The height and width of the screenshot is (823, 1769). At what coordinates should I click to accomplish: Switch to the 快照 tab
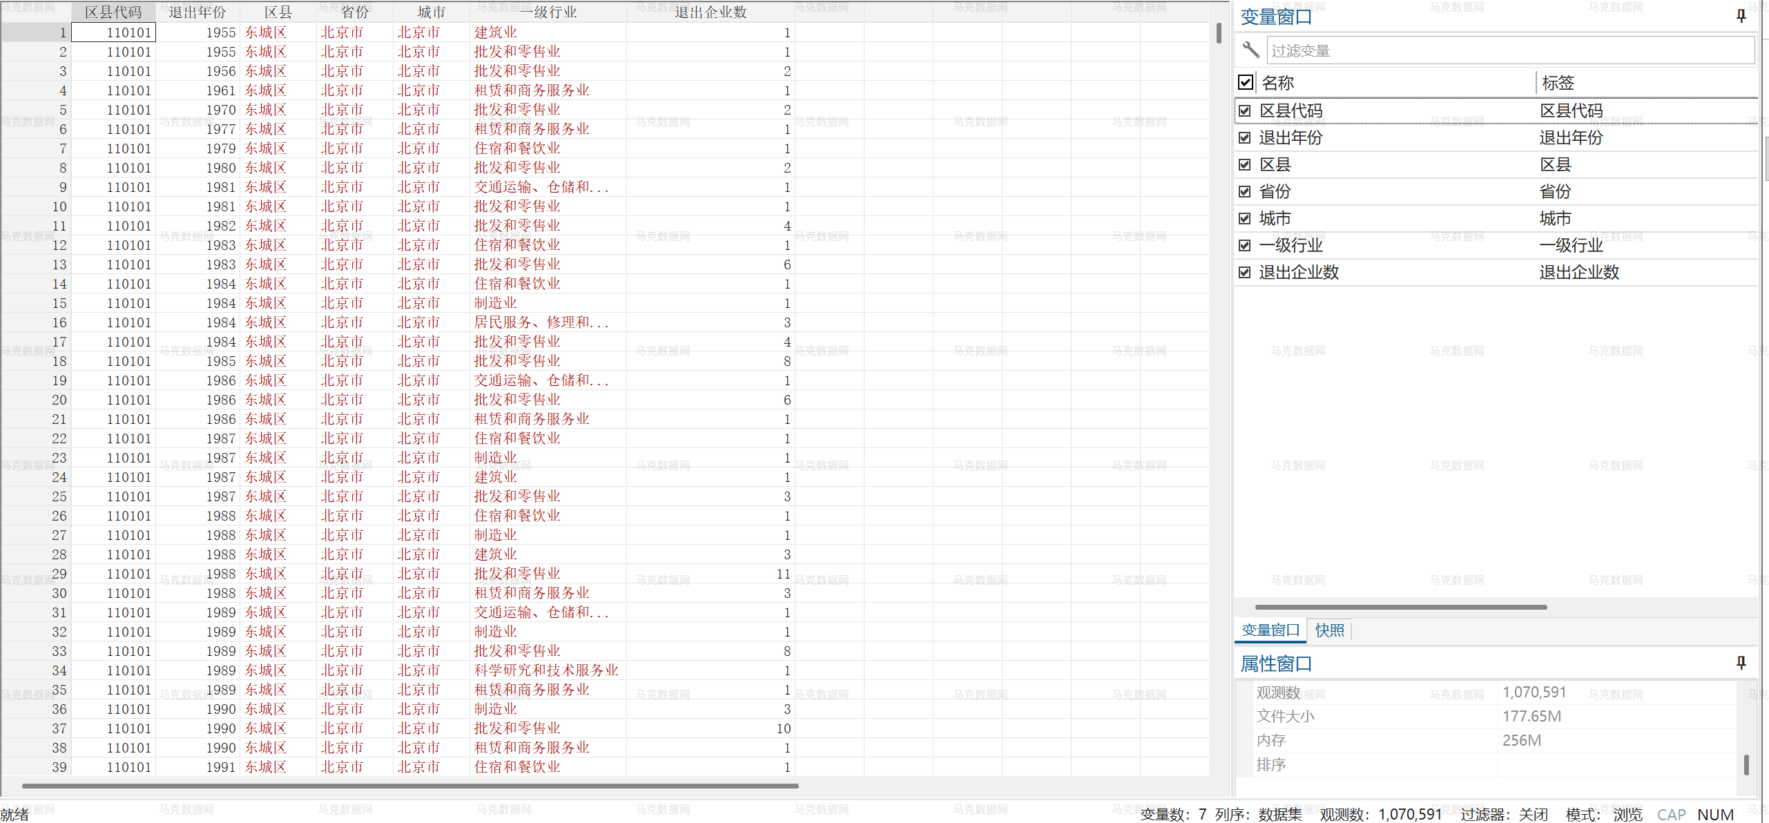tap(1328, 630)
